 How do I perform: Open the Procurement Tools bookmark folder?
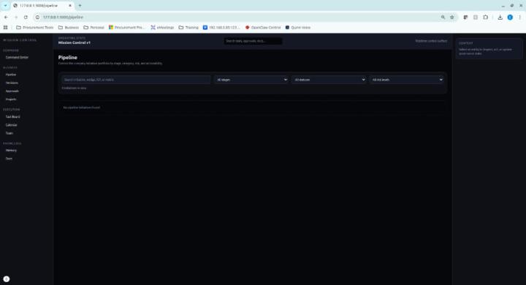tap(35, 28)
